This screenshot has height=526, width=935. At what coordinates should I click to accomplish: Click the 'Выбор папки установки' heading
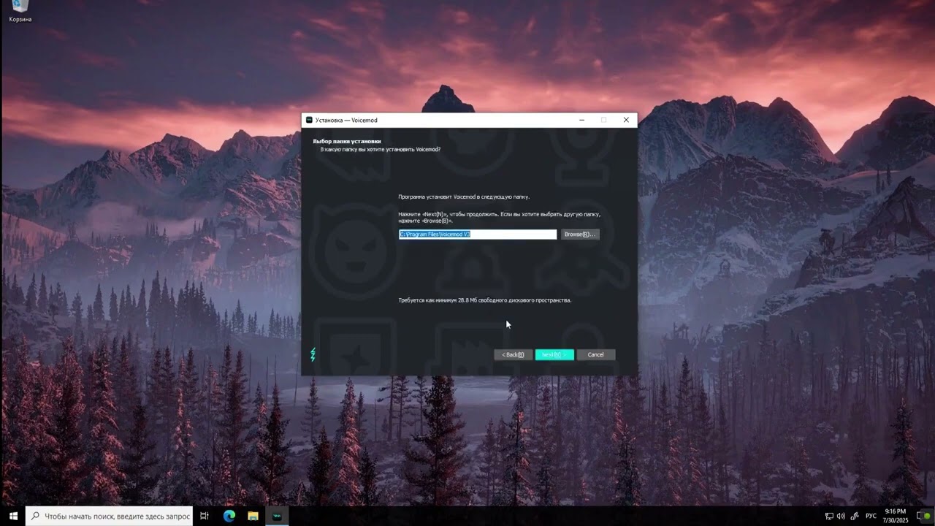[x=347, y=141]
